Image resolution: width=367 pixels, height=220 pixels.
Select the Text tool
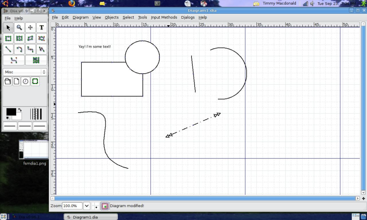(x=41, y=27)
